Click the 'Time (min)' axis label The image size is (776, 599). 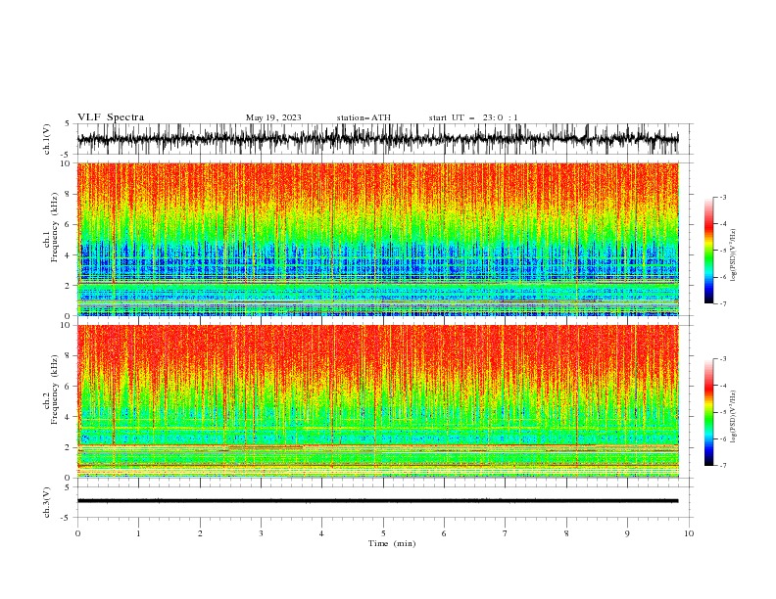[392, 543]
